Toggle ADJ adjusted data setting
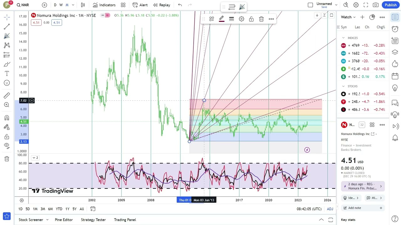401x225 pixels. (330, 209)
